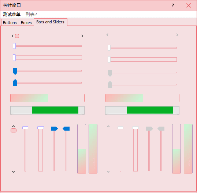Click the disabled vertical scrollbar up arrow
This screenshot has width=197, height=193.
(108, 126)
